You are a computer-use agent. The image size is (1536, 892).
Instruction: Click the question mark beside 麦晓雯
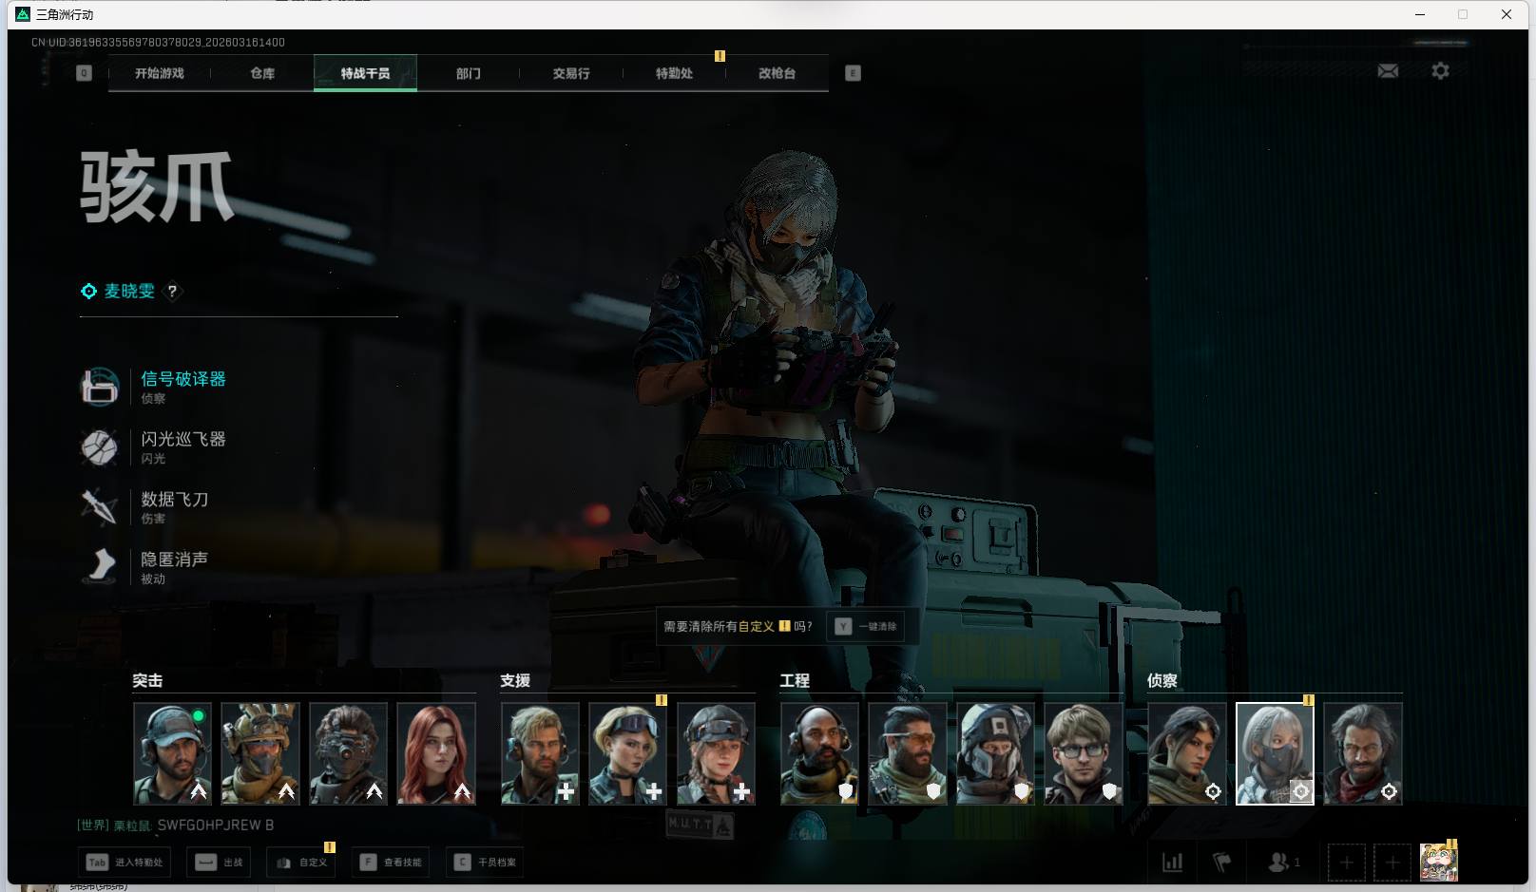pyautogui.click(x=172, y=292)
